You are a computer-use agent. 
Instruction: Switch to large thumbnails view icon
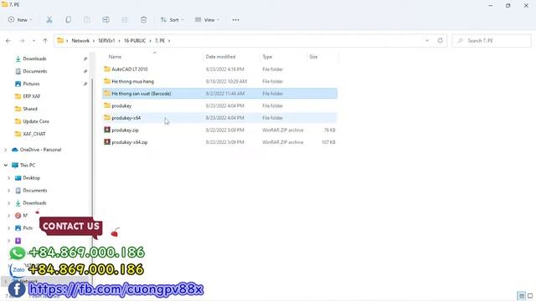coord(530,296)
